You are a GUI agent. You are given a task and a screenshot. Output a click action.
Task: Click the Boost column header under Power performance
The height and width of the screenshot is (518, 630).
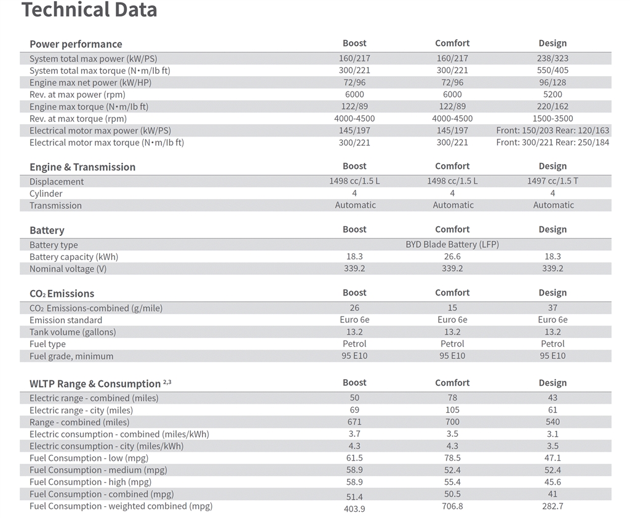point(354,44)
